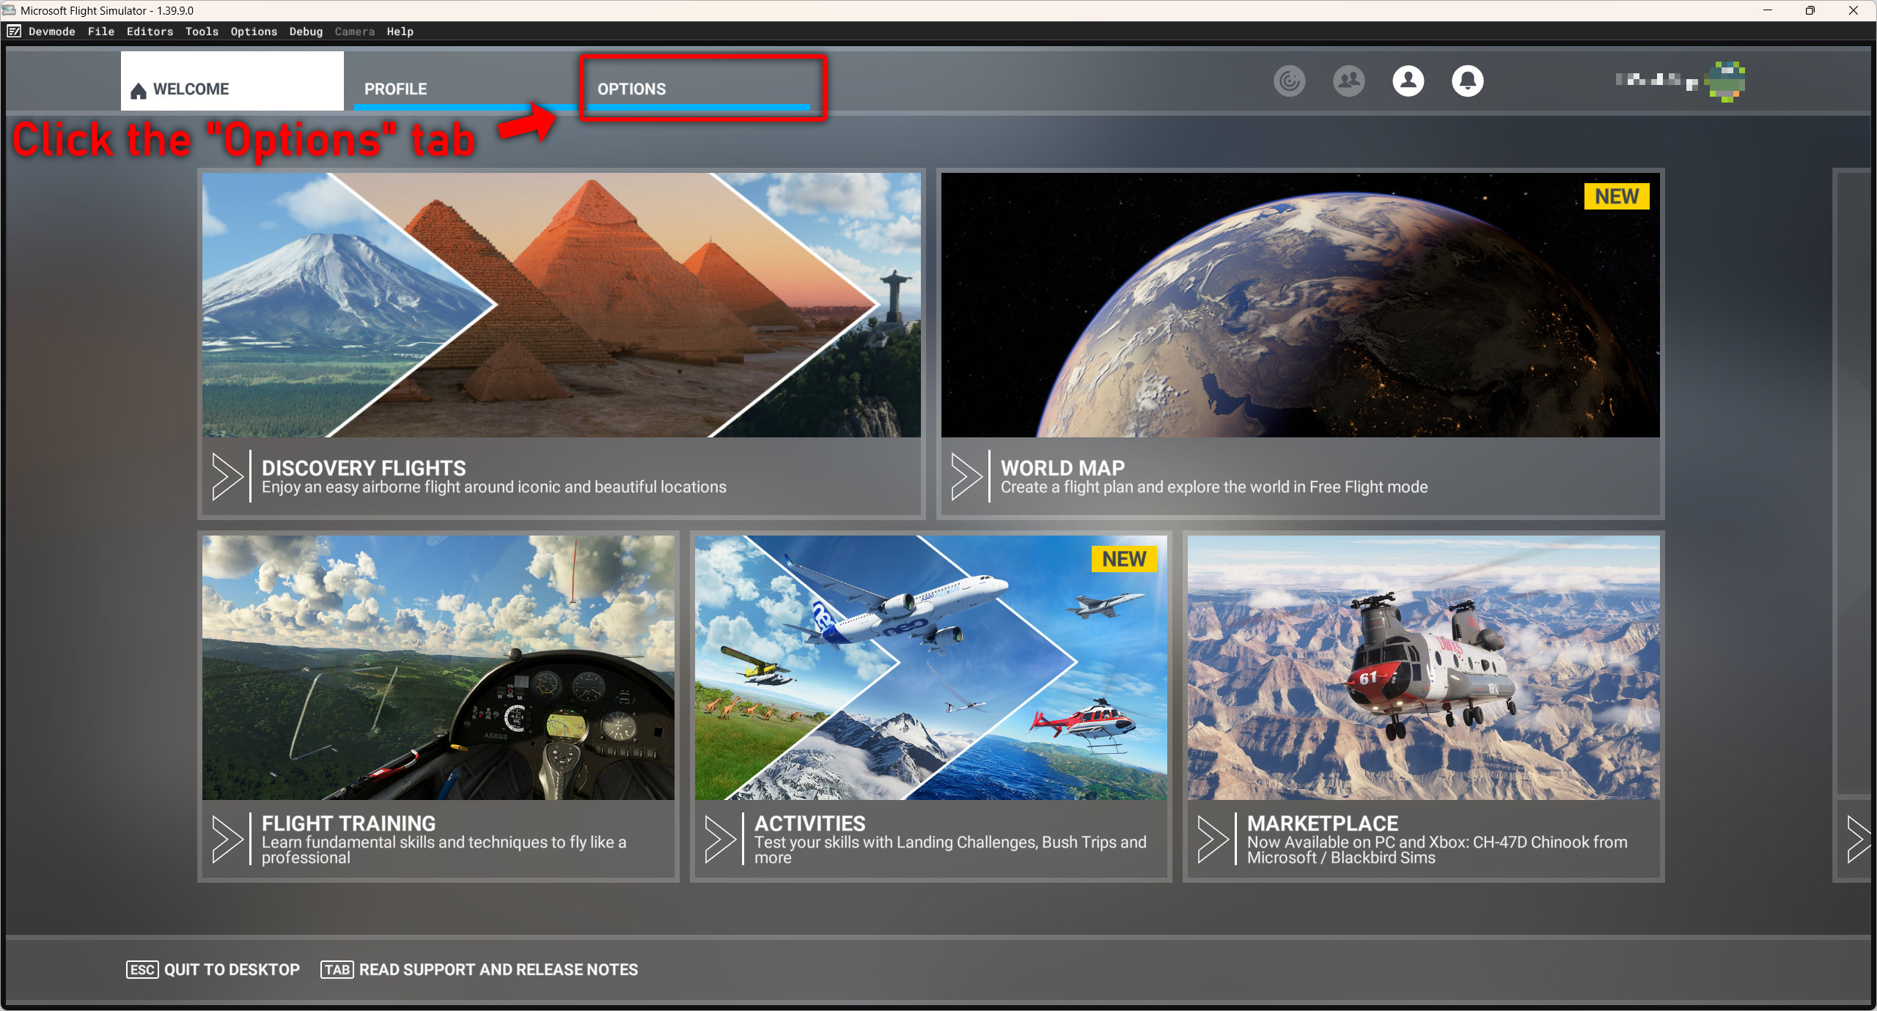Click 'Test your skills with Landing Challenges' text

[x=950, y=850]
